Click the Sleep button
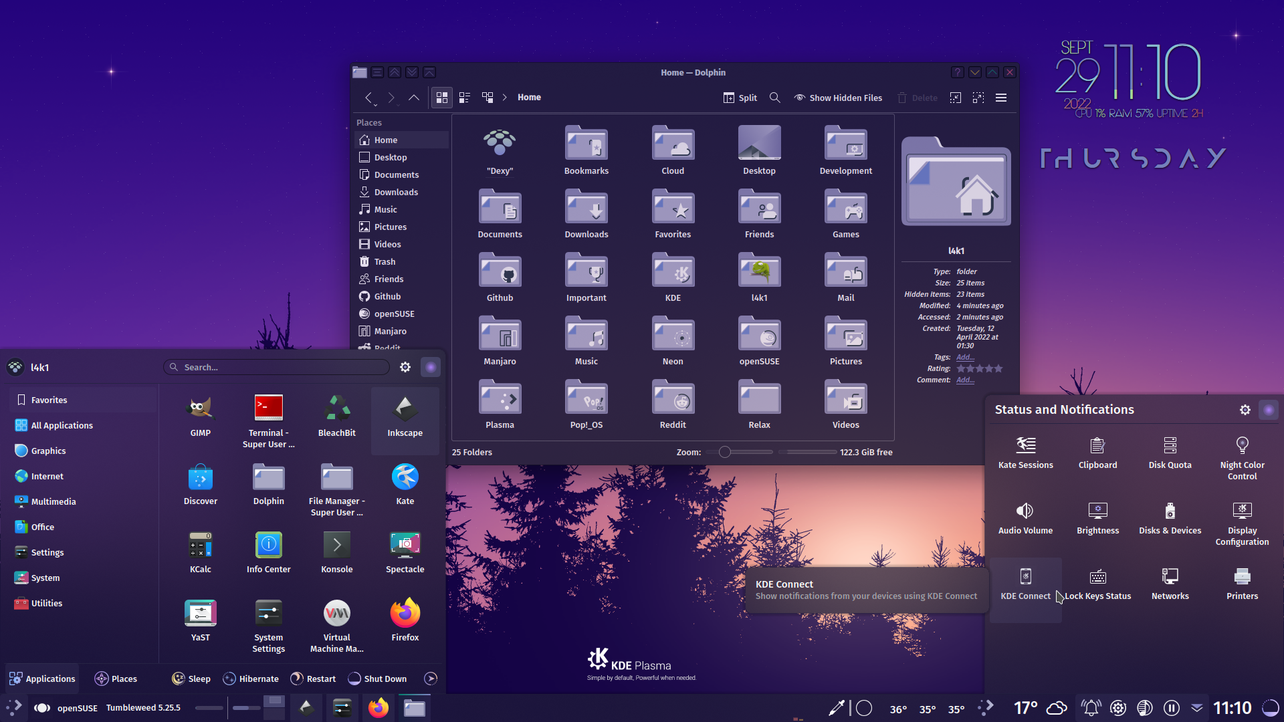 tap(191, 679)
